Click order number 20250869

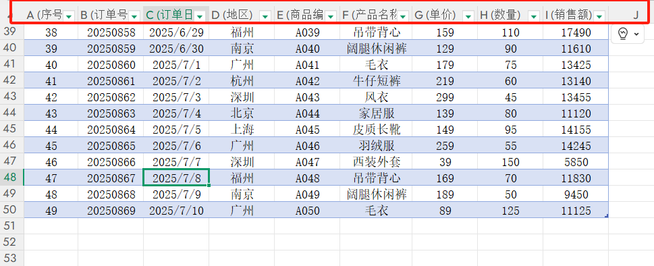[111, 211]
